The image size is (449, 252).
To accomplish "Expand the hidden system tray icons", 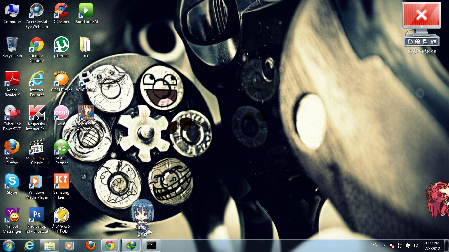I will coord(384,245).
